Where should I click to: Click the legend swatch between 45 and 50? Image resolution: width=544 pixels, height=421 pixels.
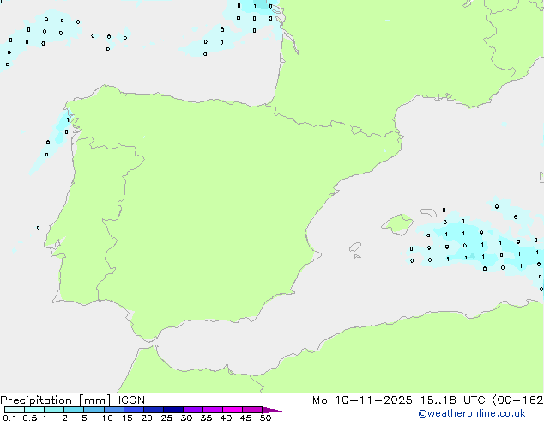coord(252,410)
